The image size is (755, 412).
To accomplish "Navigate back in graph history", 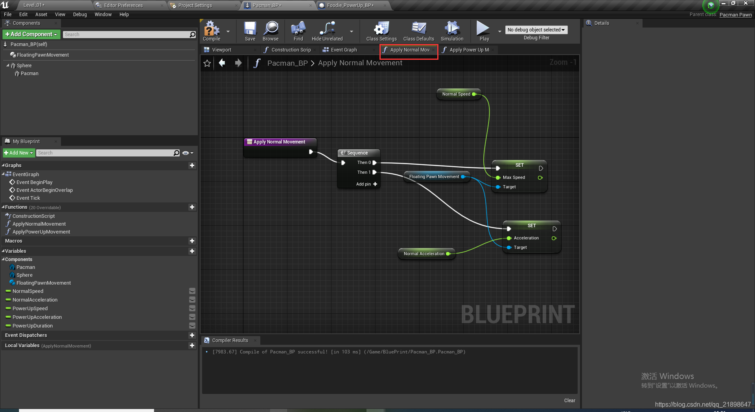I will click(222, 63).
